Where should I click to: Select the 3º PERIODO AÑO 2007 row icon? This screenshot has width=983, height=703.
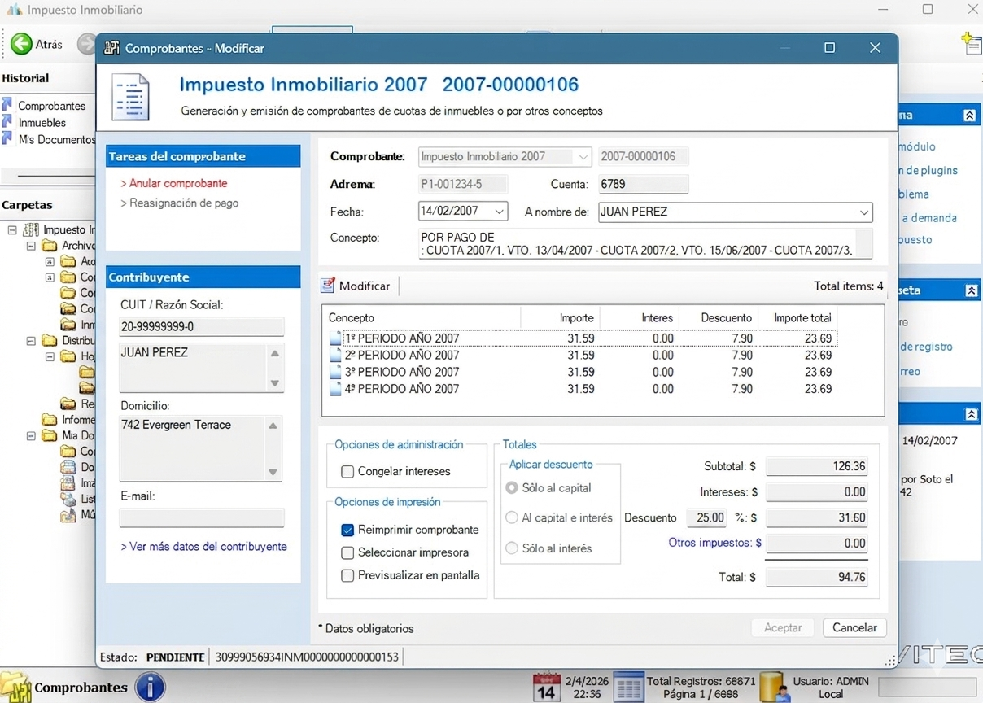pos(335,373)
